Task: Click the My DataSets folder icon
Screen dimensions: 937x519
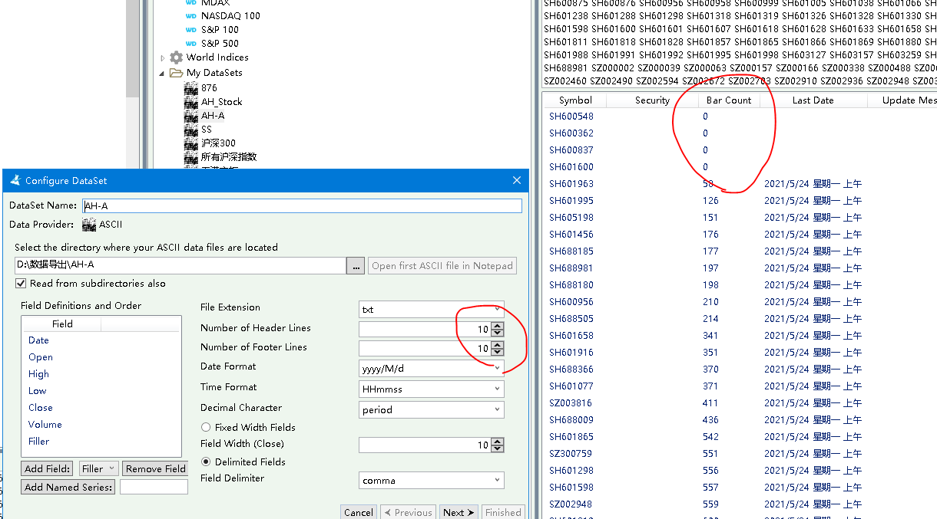Action: [176, 73]
